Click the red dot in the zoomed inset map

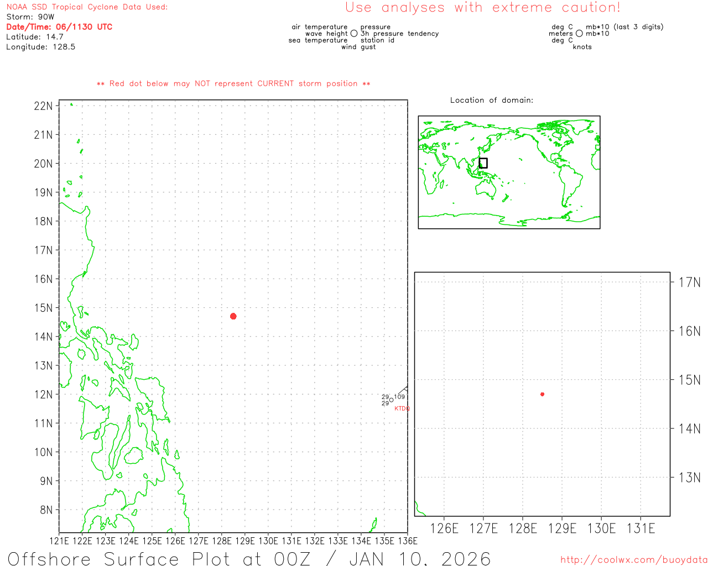click(542, 394)
